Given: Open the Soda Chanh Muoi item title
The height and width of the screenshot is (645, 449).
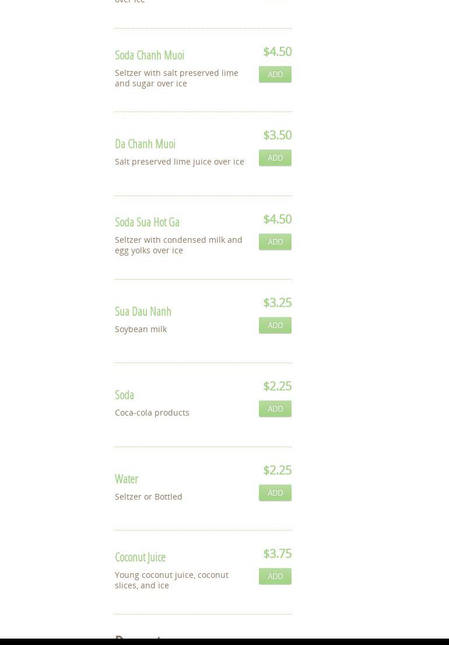Looking at the screenshot, I should click(149, 55).
